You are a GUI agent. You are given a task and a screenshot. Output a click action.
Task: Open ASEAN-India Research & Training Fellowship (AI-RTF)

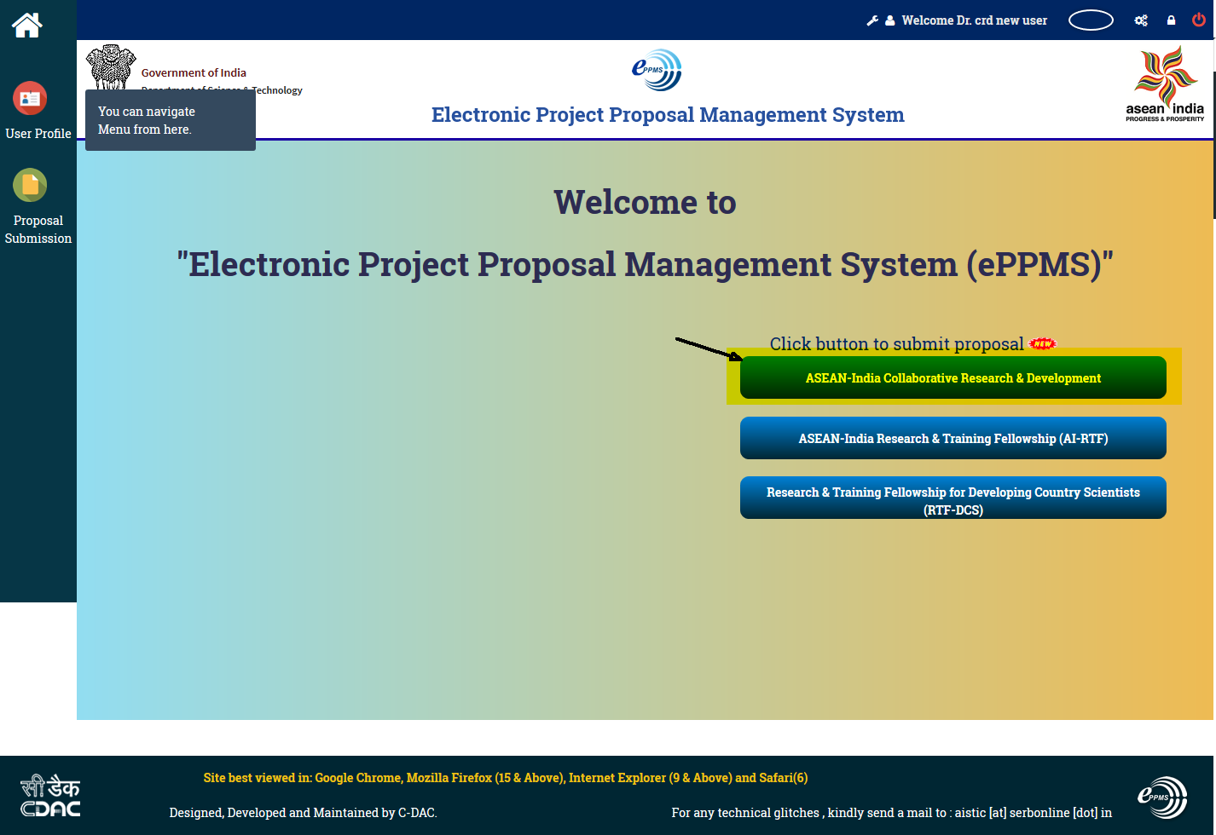[x=953, y=438]
